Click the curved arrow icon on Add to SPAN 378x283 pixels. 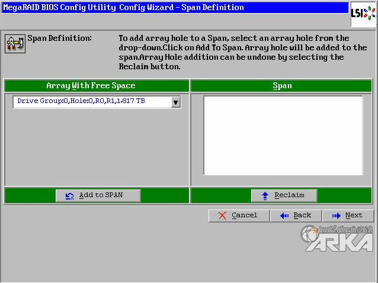69,195
